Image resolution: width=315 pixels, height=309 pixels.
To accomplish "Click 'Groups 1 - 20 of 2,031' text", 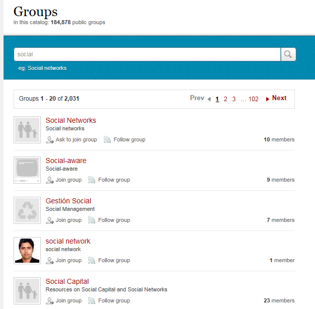I will (49, 99).
